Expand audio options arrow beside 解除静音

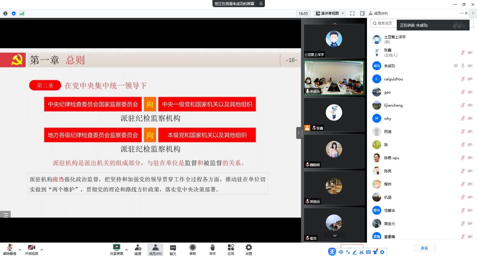click(x=20, y=249)
